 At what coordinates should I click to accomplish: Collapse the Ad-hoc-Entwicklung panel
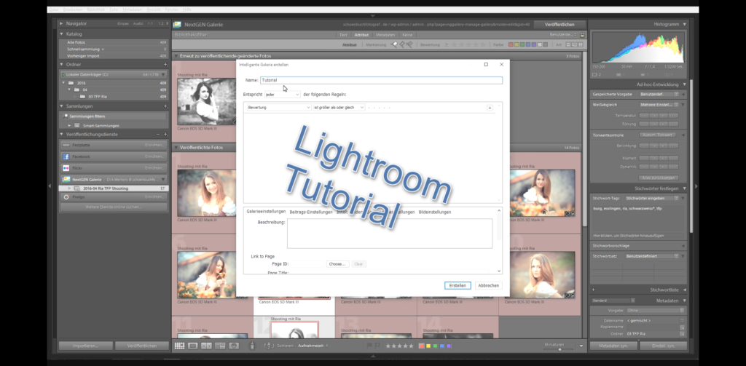(685, 84)
